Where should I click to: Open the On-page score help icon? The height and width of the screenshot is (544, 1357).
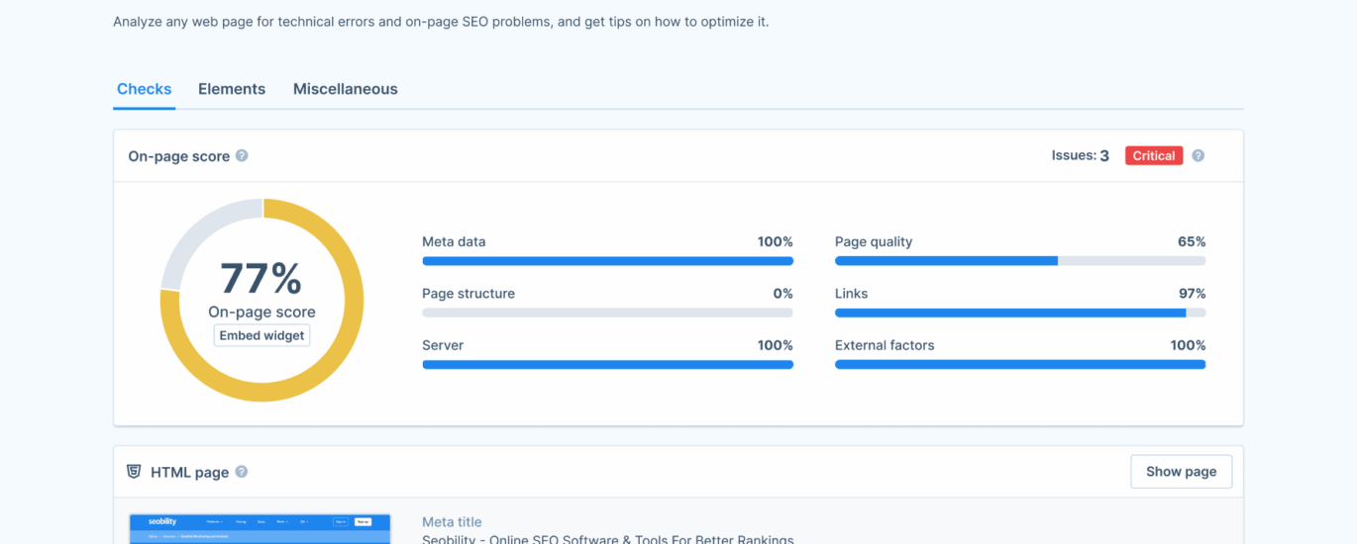tap(242, 156)
